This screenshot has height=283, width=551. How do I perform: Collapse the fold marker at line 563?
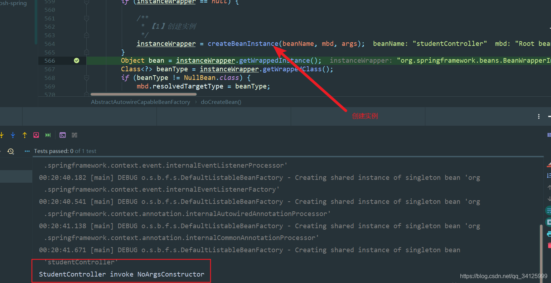click(x=86, y=35)
